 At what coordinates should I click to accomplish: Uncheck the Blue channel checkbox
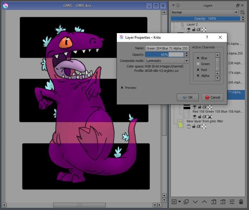click(198, 58)
